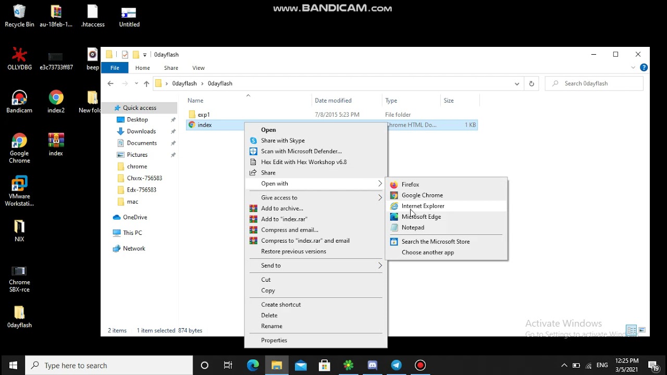This screenshot has width=667, height=375.
Task: Click Create shortcut entry
Action: coord(316,305)
